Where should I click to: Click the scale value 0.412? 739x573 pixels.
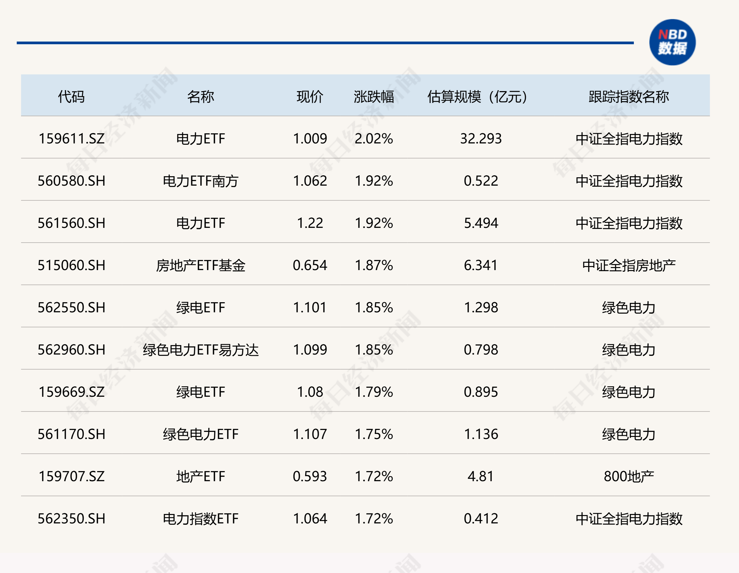click(481, 518)
